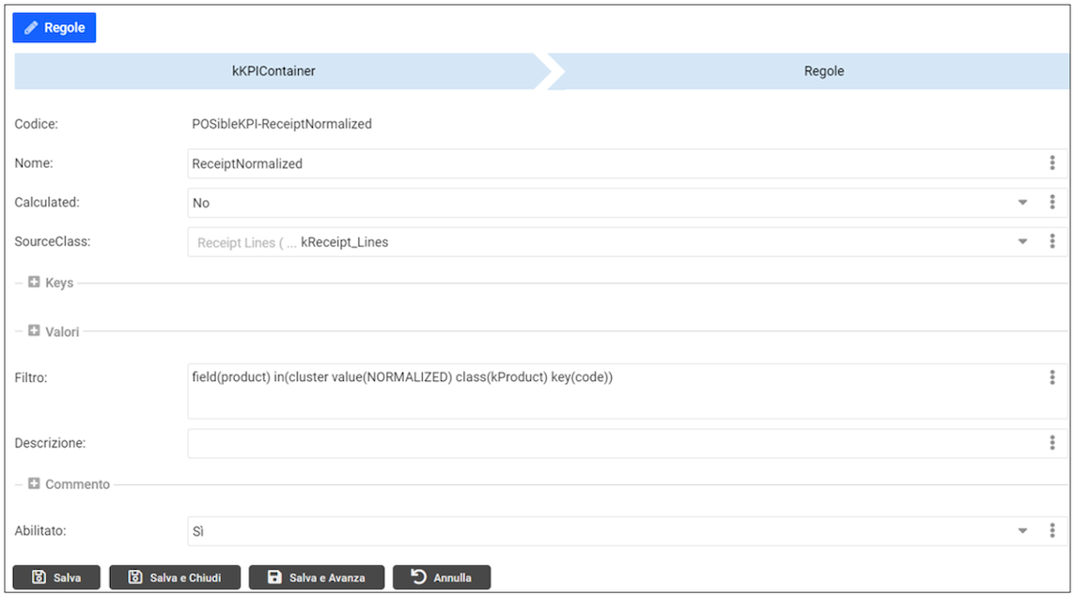This screenshot has height=596, width=1075.
Task: Expand the Commento section
Action: tap(35, 484)
